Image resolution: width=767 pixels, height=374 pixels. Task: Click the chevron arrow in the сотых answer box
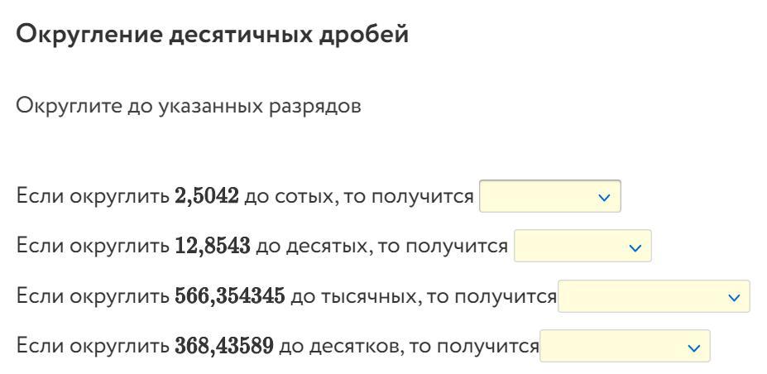pyautogui.click(x=604, y=197)
